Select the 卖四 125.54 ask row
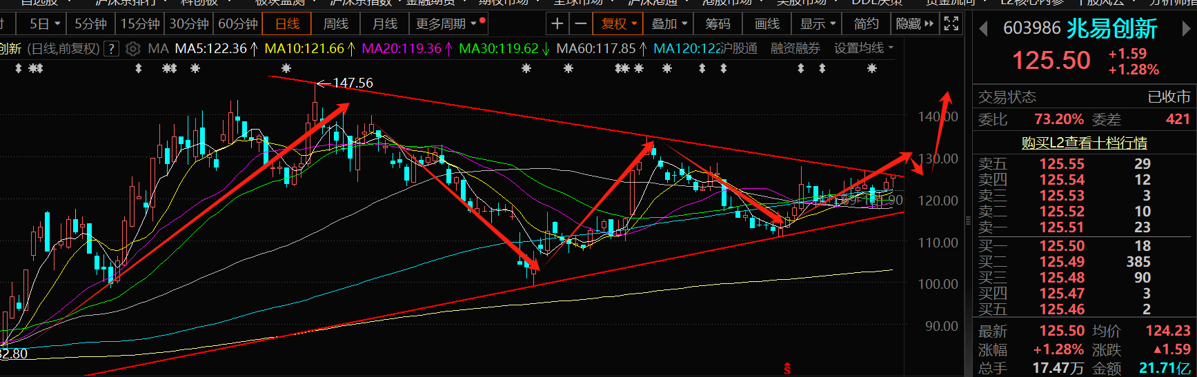Viewport: 1197px width, 377px height. (1084, 180)
